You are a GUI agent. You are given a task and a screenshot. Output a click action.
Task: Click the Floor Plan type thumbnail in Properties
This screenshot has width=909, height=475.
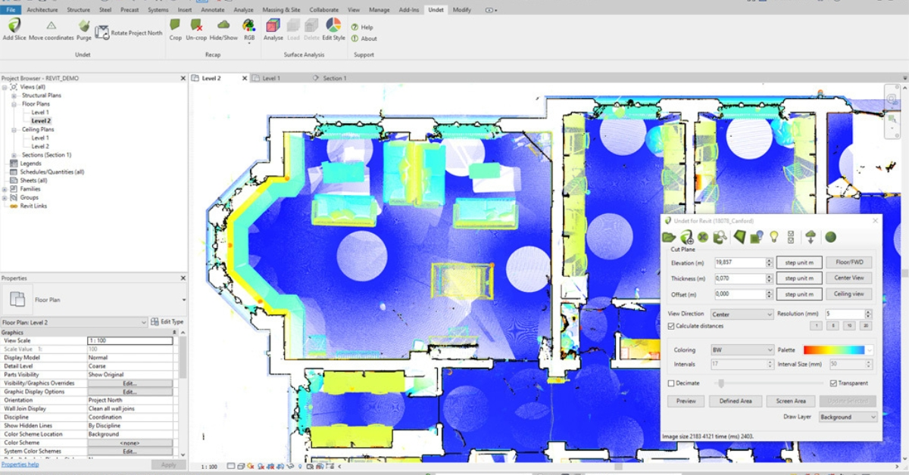pos(17,300)
